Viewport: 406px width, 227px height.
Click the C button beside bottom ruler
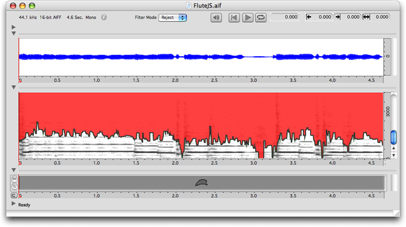point(14,195)
